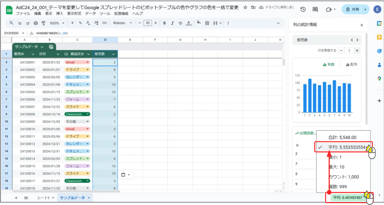Viewport: 384px width, 205px height.
Task: Click the plus to get add-ons
Action: click(x=379, y=101)
